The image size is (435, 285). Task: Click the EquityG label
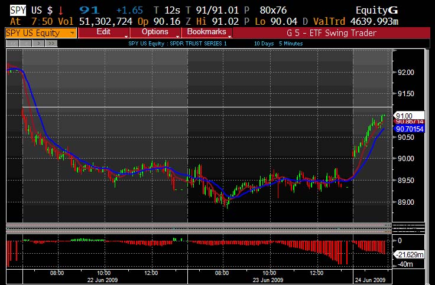[376, 11]
